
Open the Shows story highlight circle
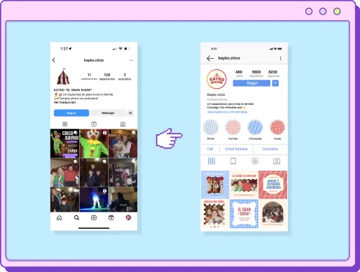click(x=211, y=127)
